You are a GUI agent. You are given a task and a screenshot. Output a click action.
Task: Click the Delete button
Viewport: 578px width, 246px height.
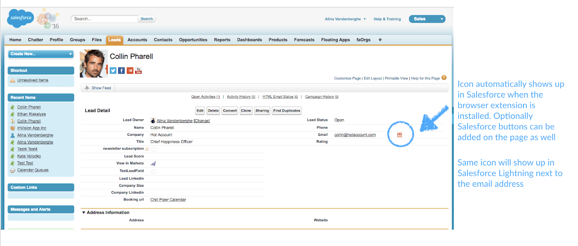pos(213,111)
